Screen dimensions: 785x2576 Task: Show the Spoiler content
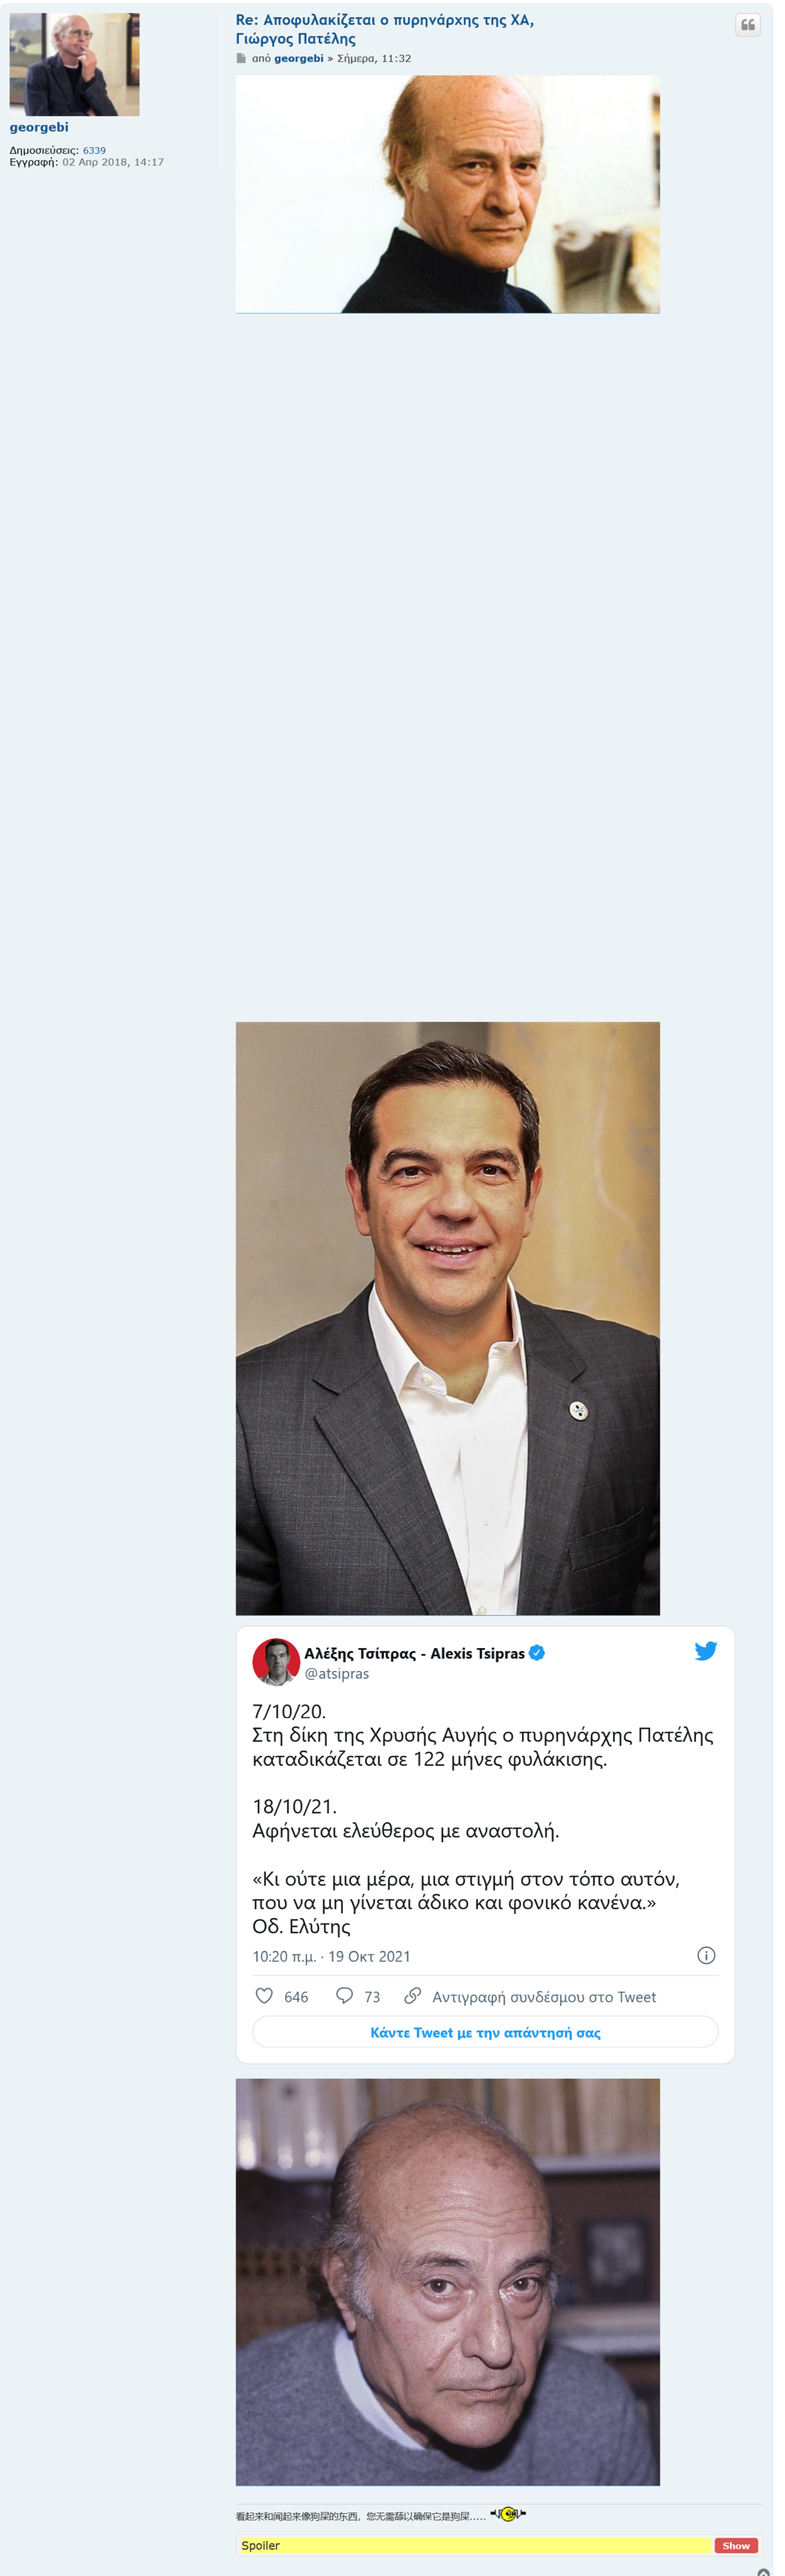(x=735, y=2545)
